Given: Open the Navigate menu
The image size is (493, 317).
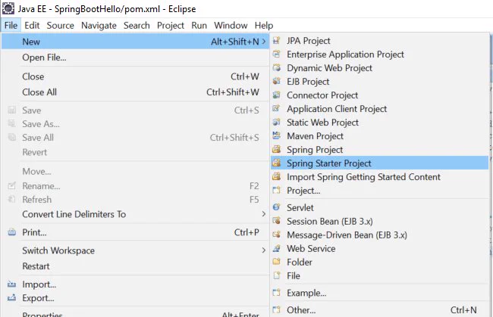Looking at the screenshot, I should coord(99,25).
